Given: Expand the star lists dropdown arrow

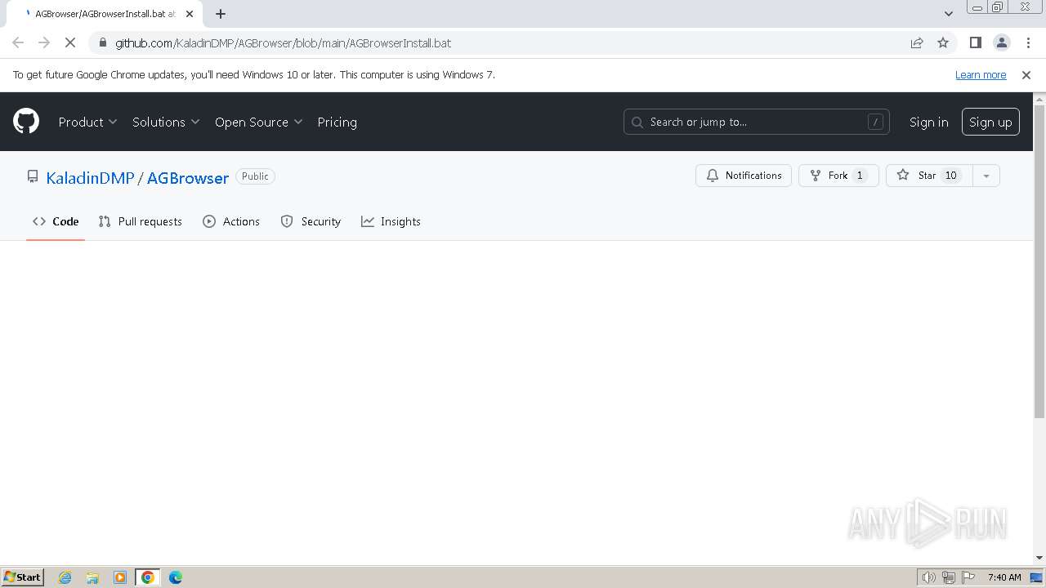Looking at the screenshot, I should pos(986,176).
